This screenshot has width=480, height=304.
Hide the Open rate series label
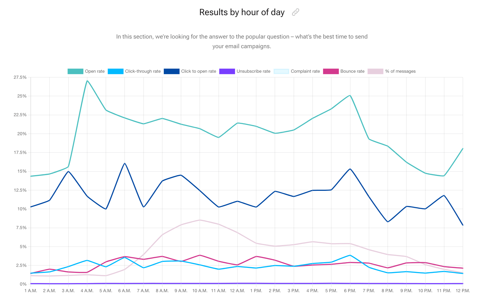pos(95,71)
